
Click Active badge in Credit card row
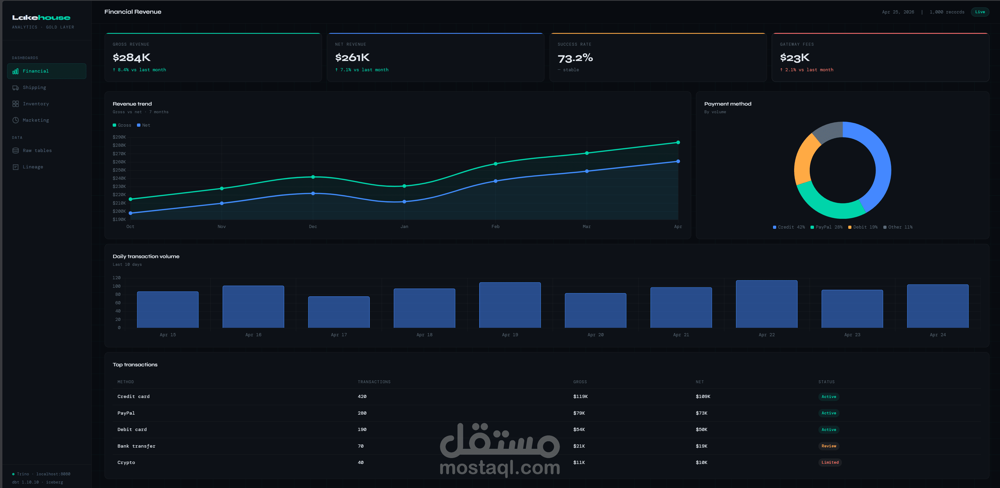point(829,397)
